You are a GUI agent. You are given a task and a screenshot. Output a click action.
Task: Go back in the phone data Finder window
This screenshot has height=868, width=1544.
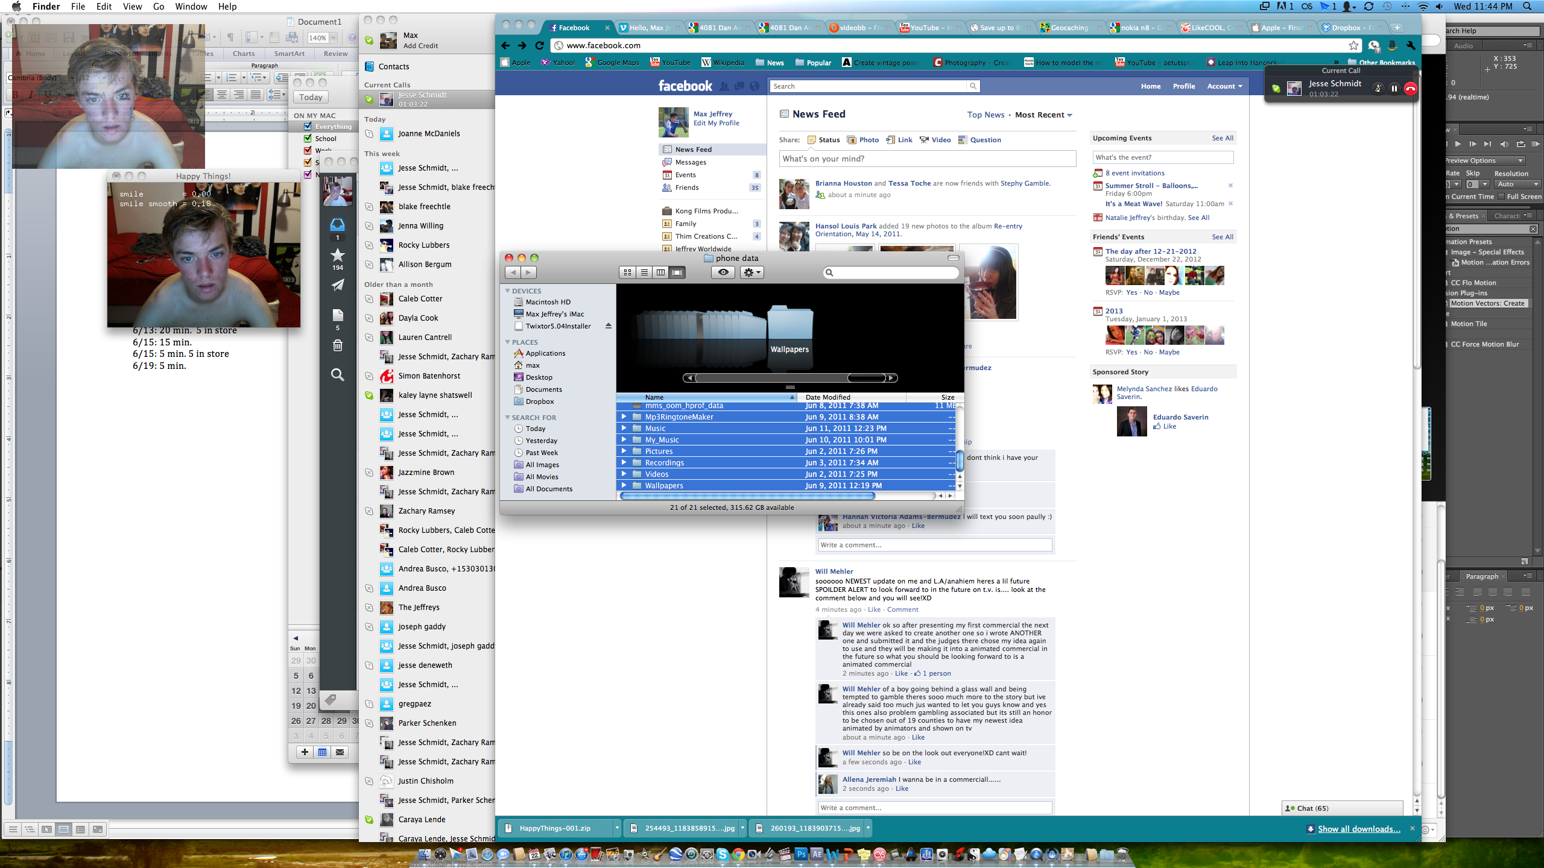(x=513, y=272)
